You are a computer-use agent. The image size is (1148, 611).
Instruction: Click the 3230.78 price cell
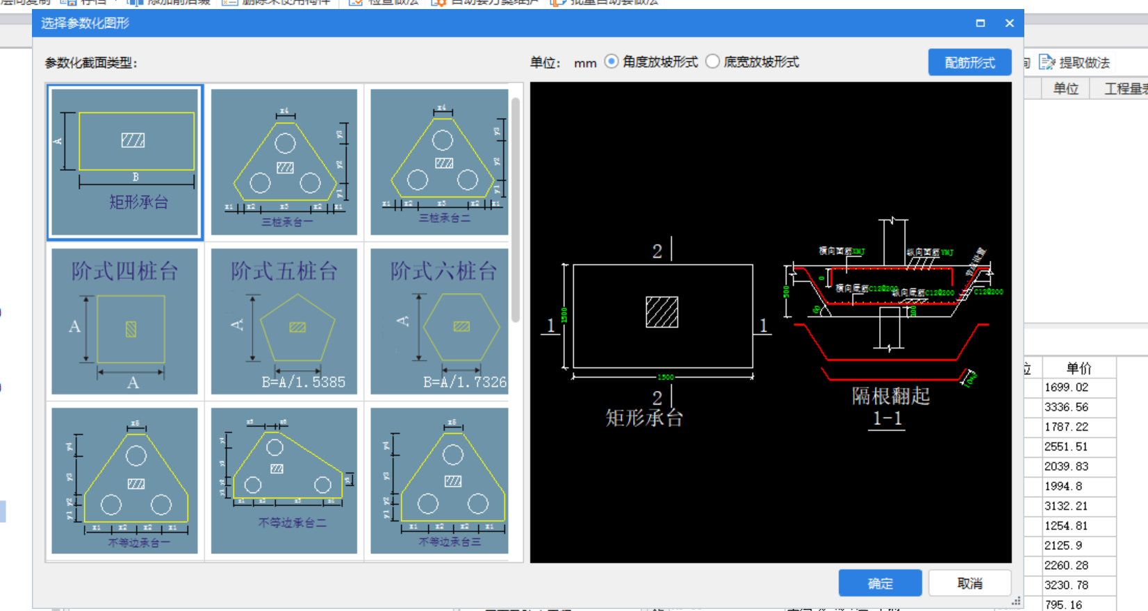(1079, 585)
